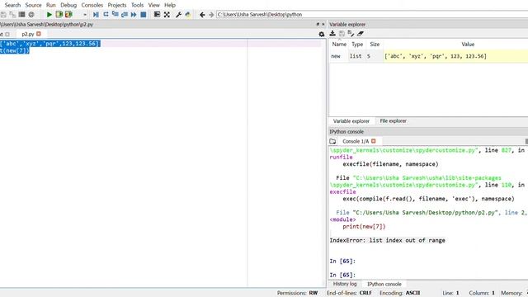The image size is (528, 297).
Task: Save data icon in Variable explorer
Action: (x=342, y=33)
